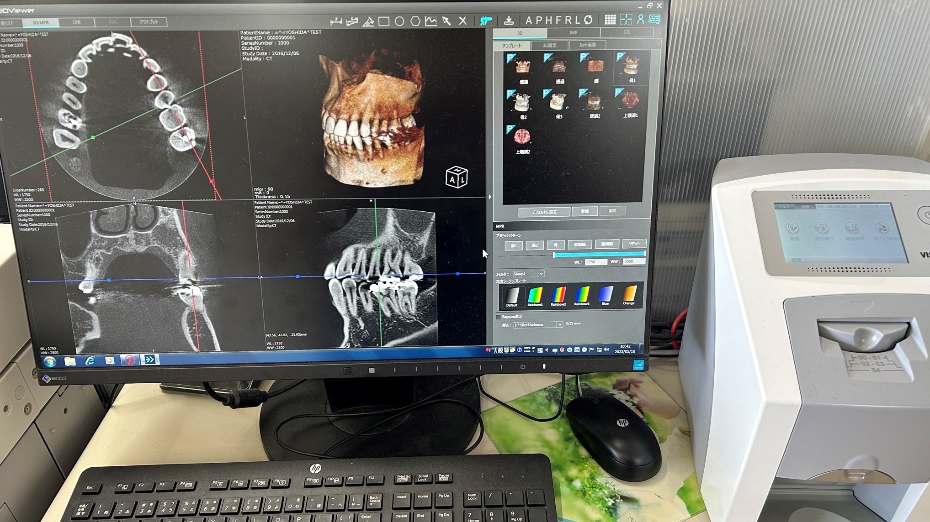
Task: Open the grid layout icon
Action: click(x=610, y=20)
